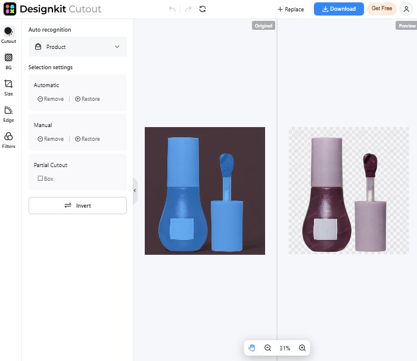Choose Automatic Remove selection
417x361 pixels.
pyautogui.click(x=51, y=99)
